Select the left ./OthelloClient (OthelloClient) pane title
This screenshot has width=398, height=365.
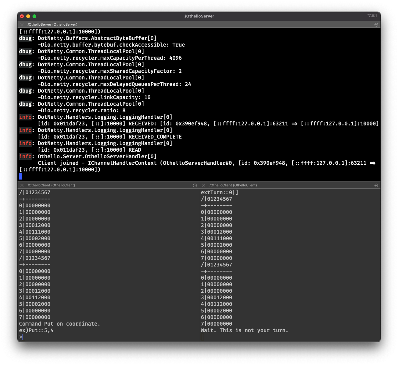pos(51,185)
